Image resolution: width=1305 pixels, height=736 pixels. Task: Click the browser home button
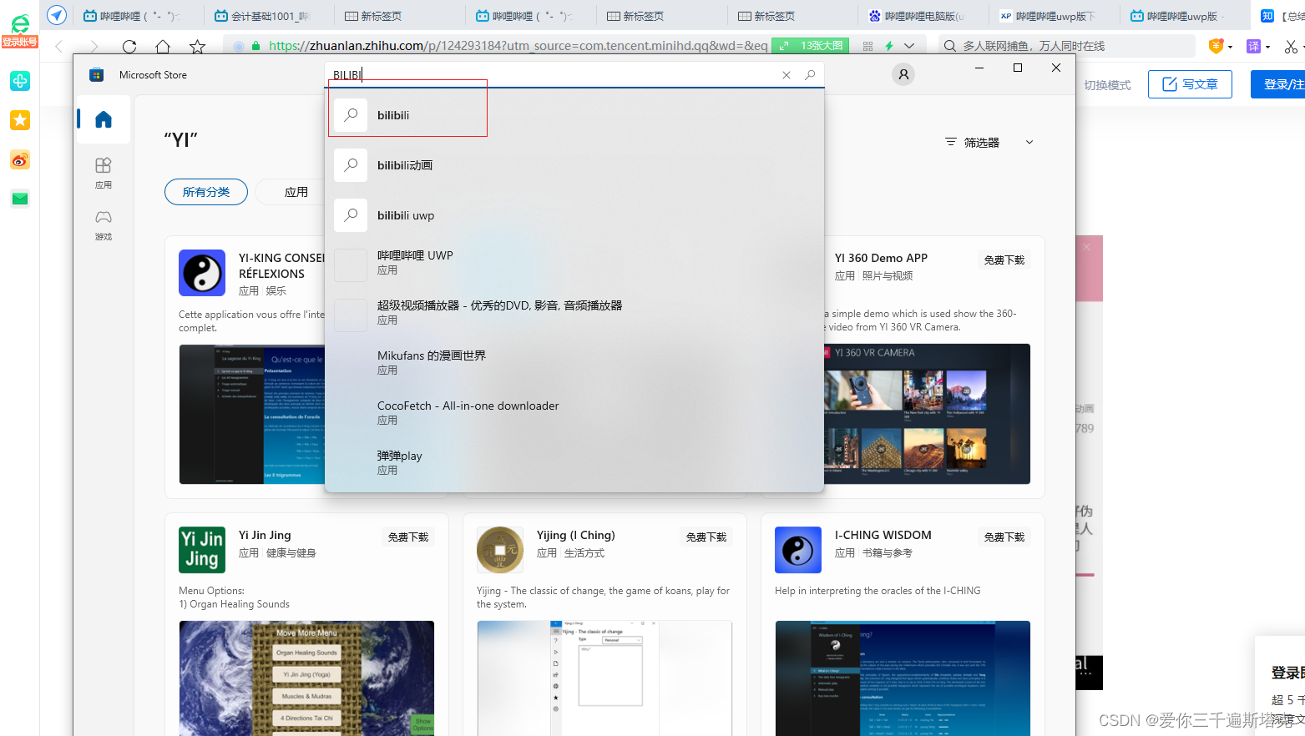[x=163, y=47]
